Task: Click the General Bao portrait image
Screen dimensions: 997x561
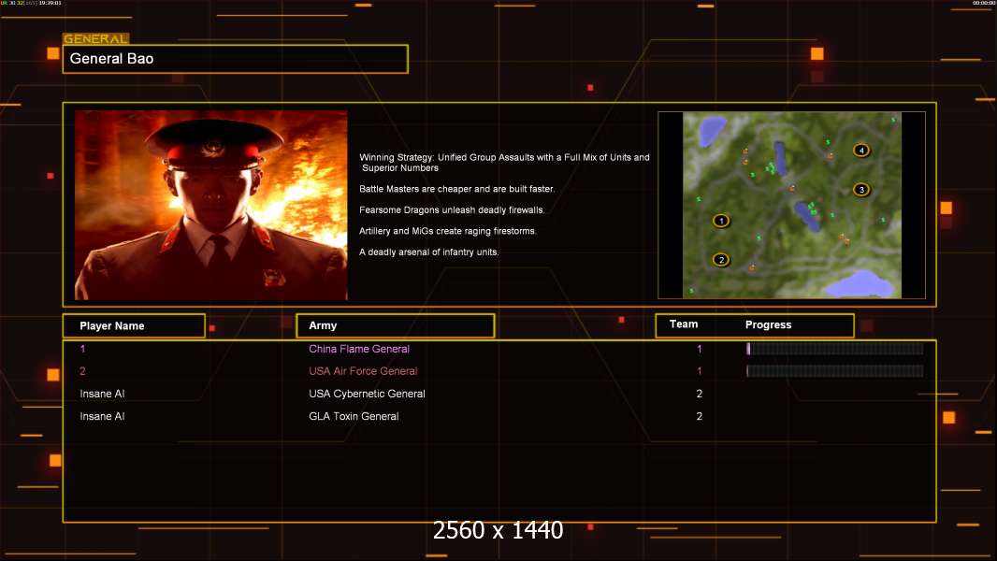Action: click(x=211, y=205)
